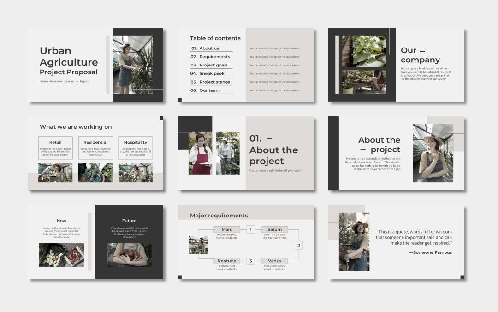Select the Hospitality text box
Screen dimensions: 498x312
135,148
